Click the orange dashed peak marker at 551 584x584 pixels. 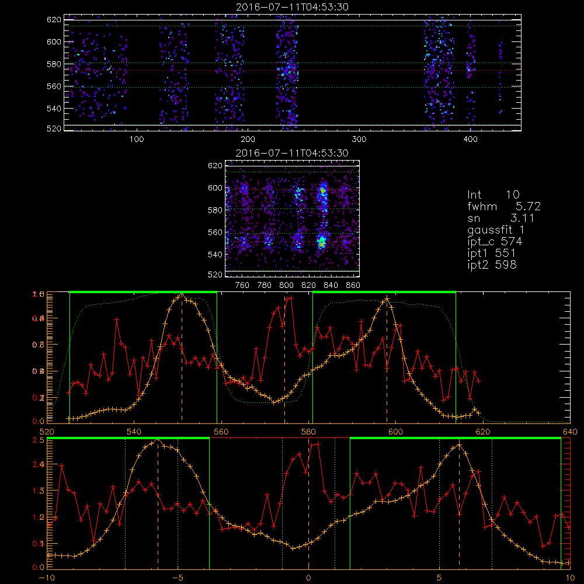[x=182, y=357]
